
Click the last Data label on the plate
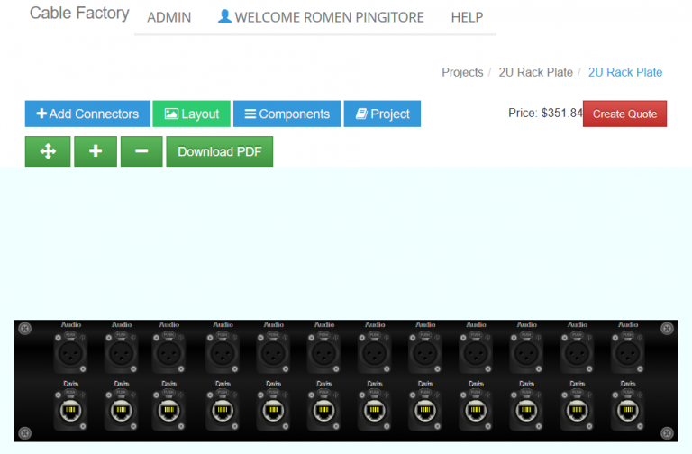(628, 384)
